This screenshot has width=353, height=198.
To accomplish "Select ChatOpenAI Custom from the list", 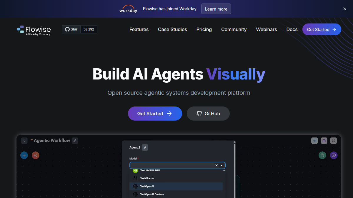I will click(x=176, y=194).
